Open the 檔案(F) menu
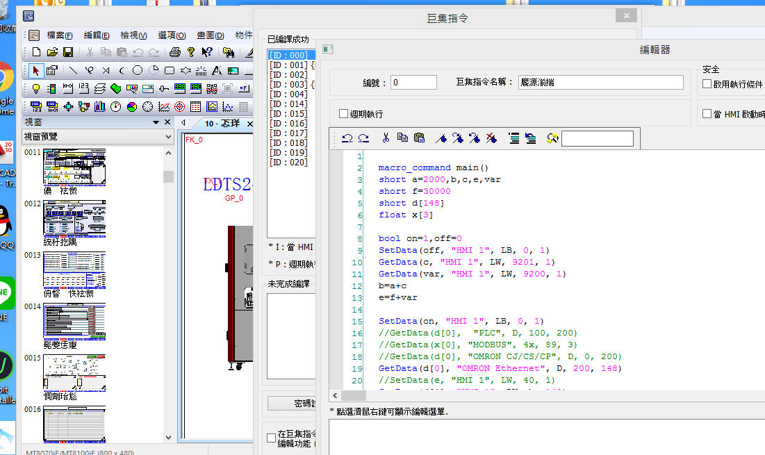Viewport: 765px width, 455px height. pos(59,35)
